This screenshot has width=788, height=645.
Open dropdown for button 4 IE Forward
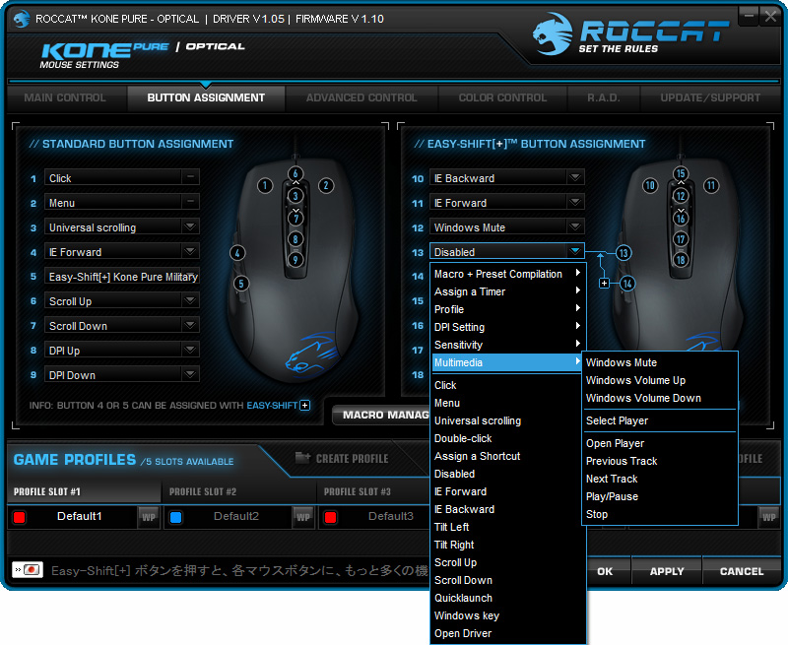tap(190, 252)
